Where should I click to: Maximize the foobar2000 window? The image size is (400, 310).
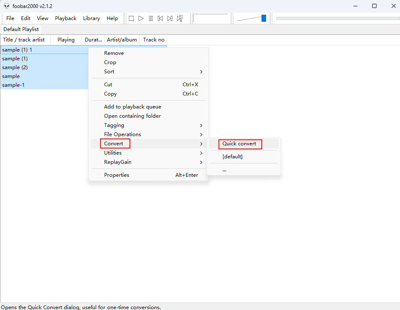coord(374,6)
